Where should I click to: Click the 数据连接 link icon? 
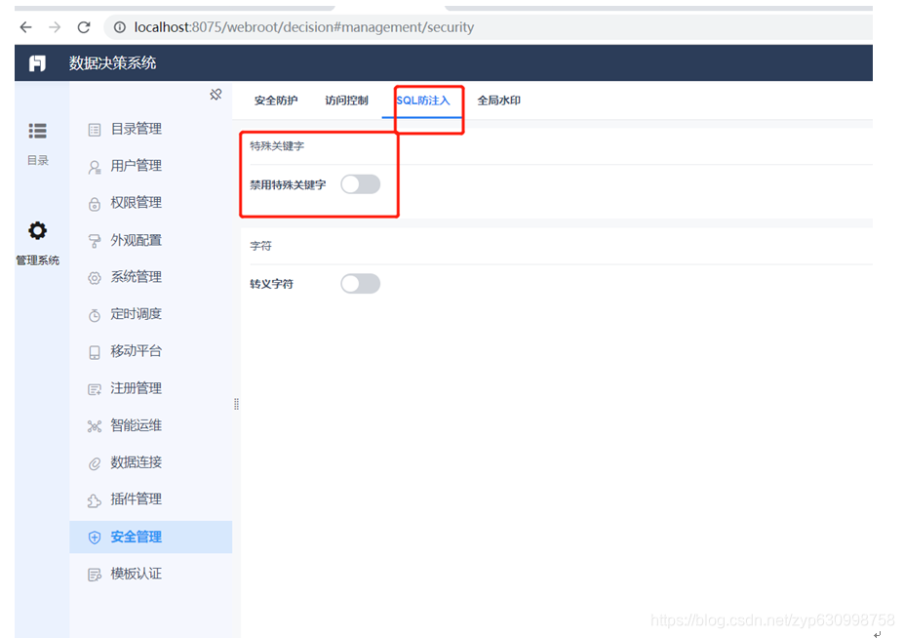pyautogui.click(x=95, y=463)
